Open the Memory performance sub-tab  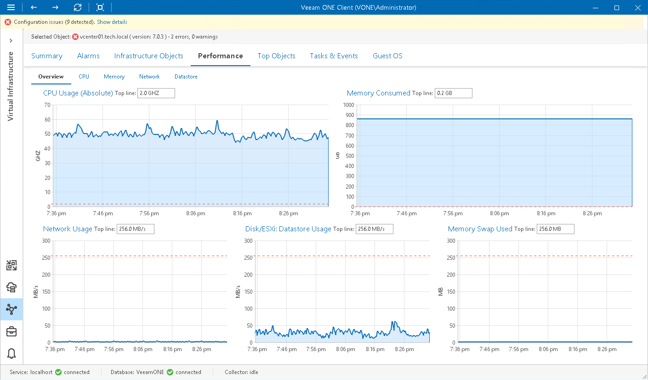114,77
